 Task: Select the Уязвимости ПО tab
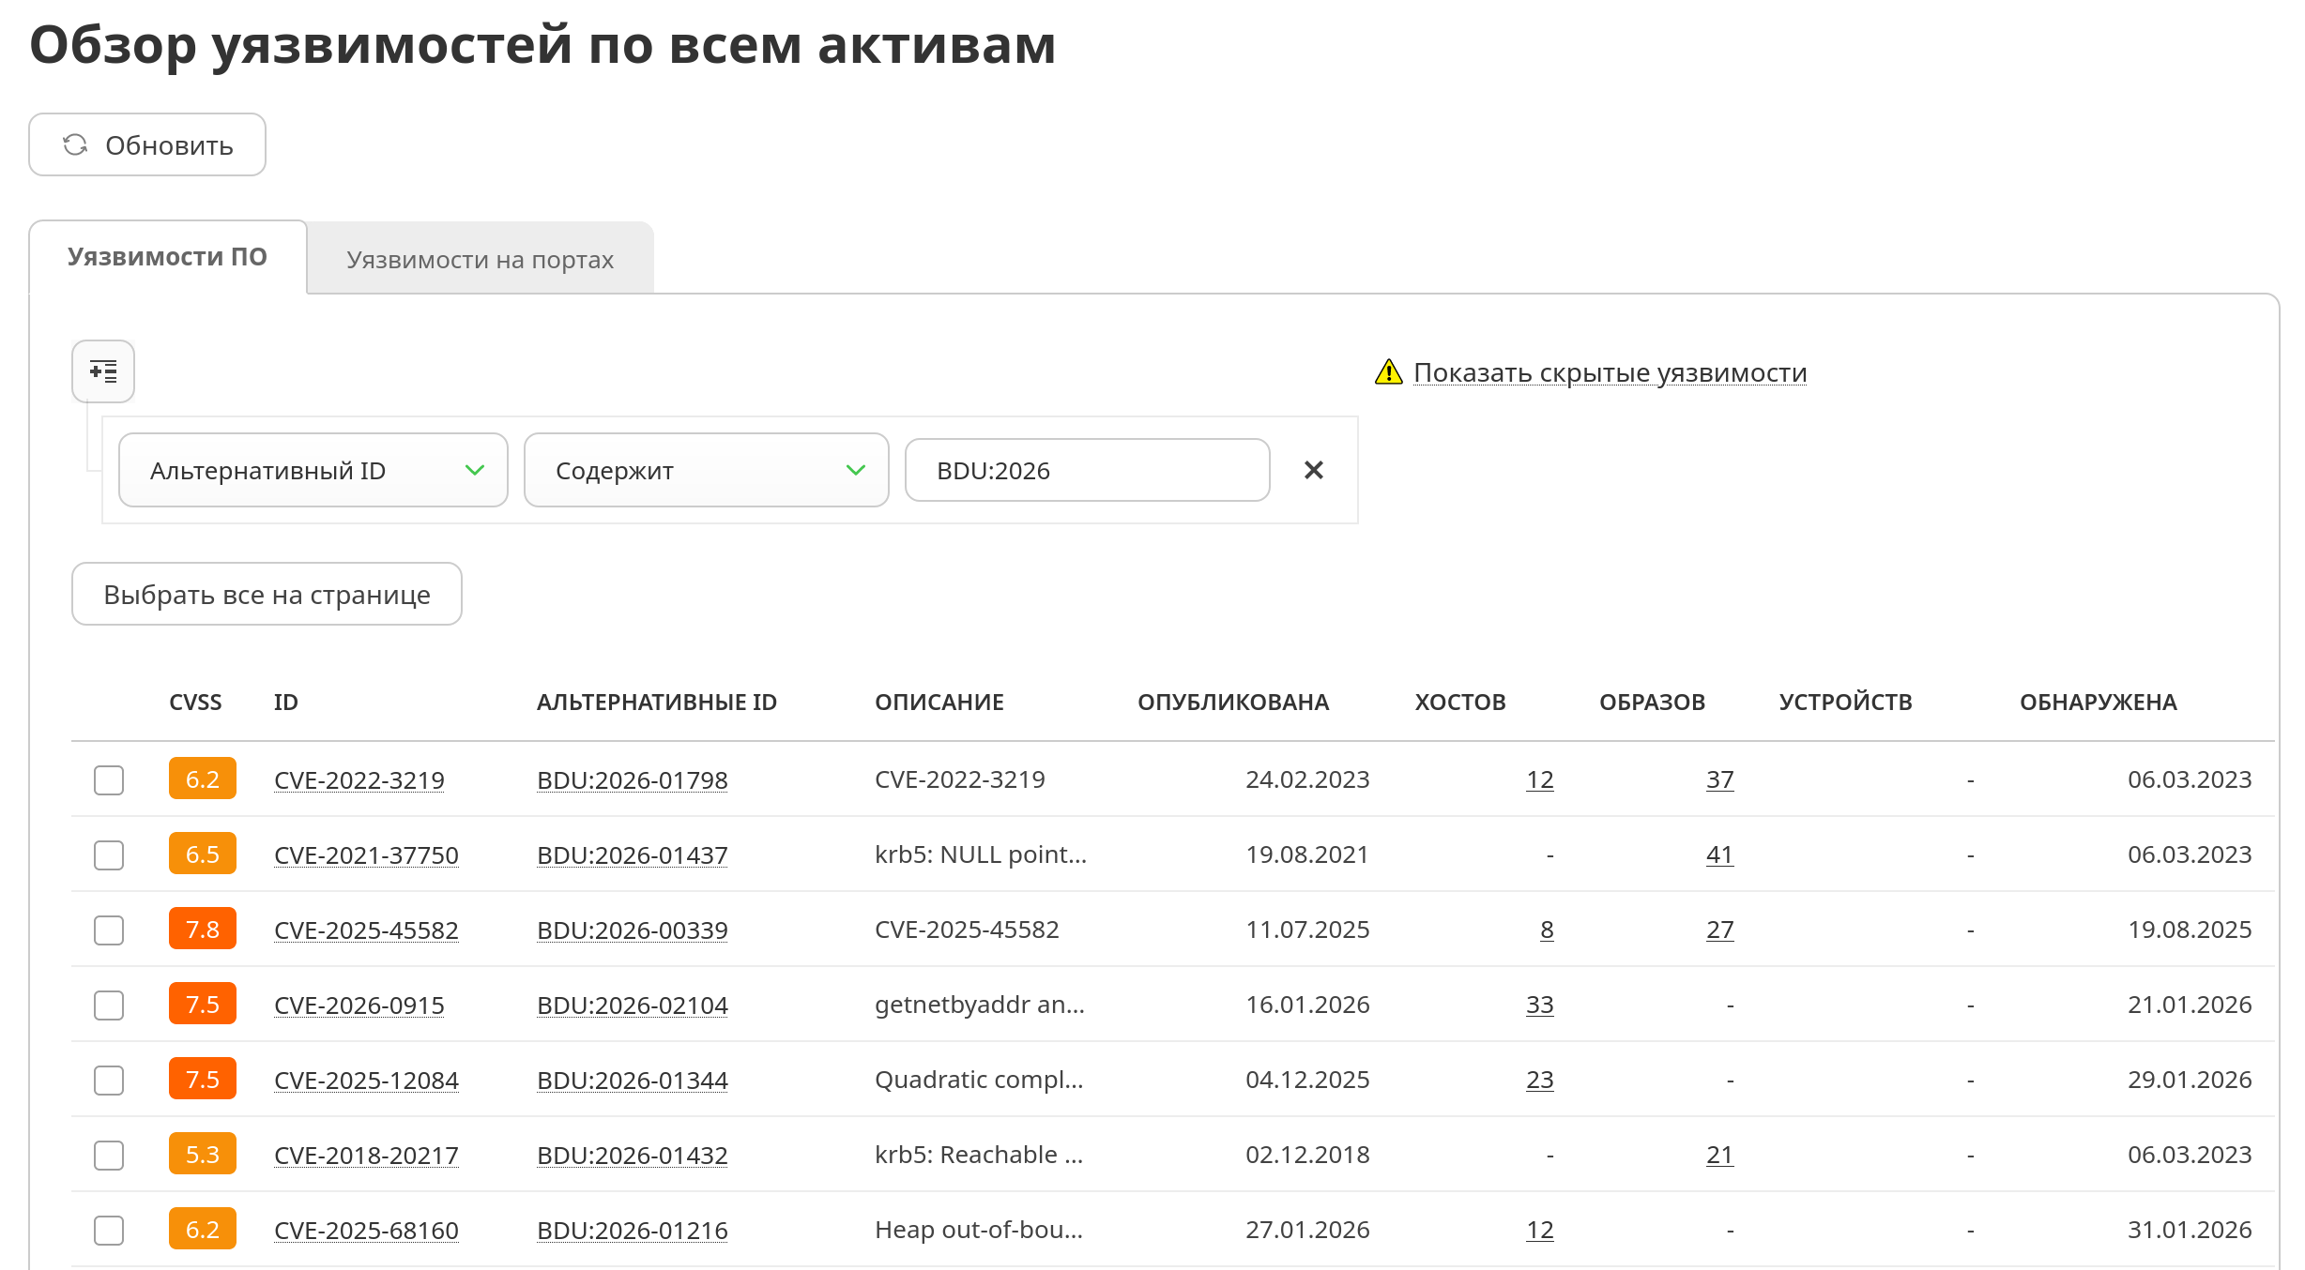(x=167, y=257)
